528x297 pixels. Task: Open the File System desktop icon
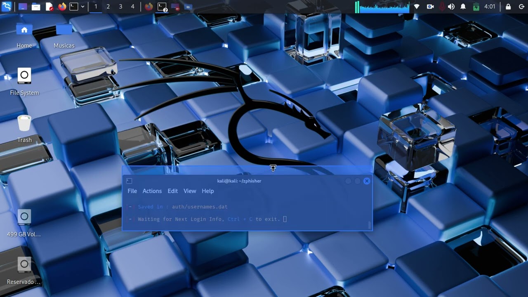click(24, 82)
